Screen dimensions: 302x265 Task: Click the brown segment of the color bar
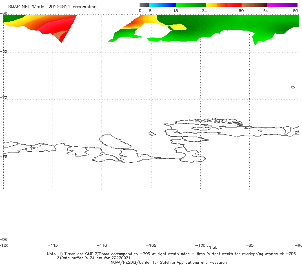click(x=254, y=5)
